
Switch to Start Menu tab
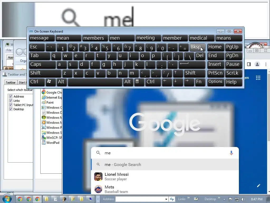(x=22, y=82)
